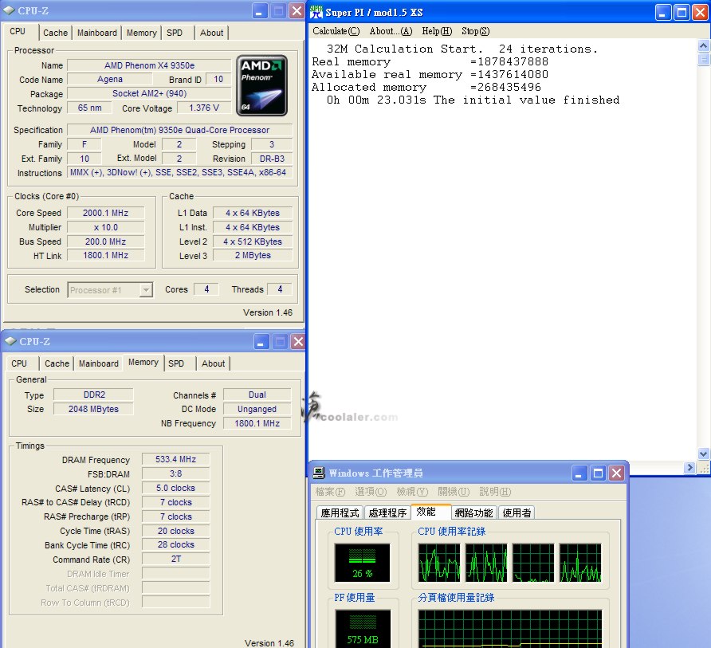
Task: Click the AMD Phenom processor logo
Action: pos(261,85)
